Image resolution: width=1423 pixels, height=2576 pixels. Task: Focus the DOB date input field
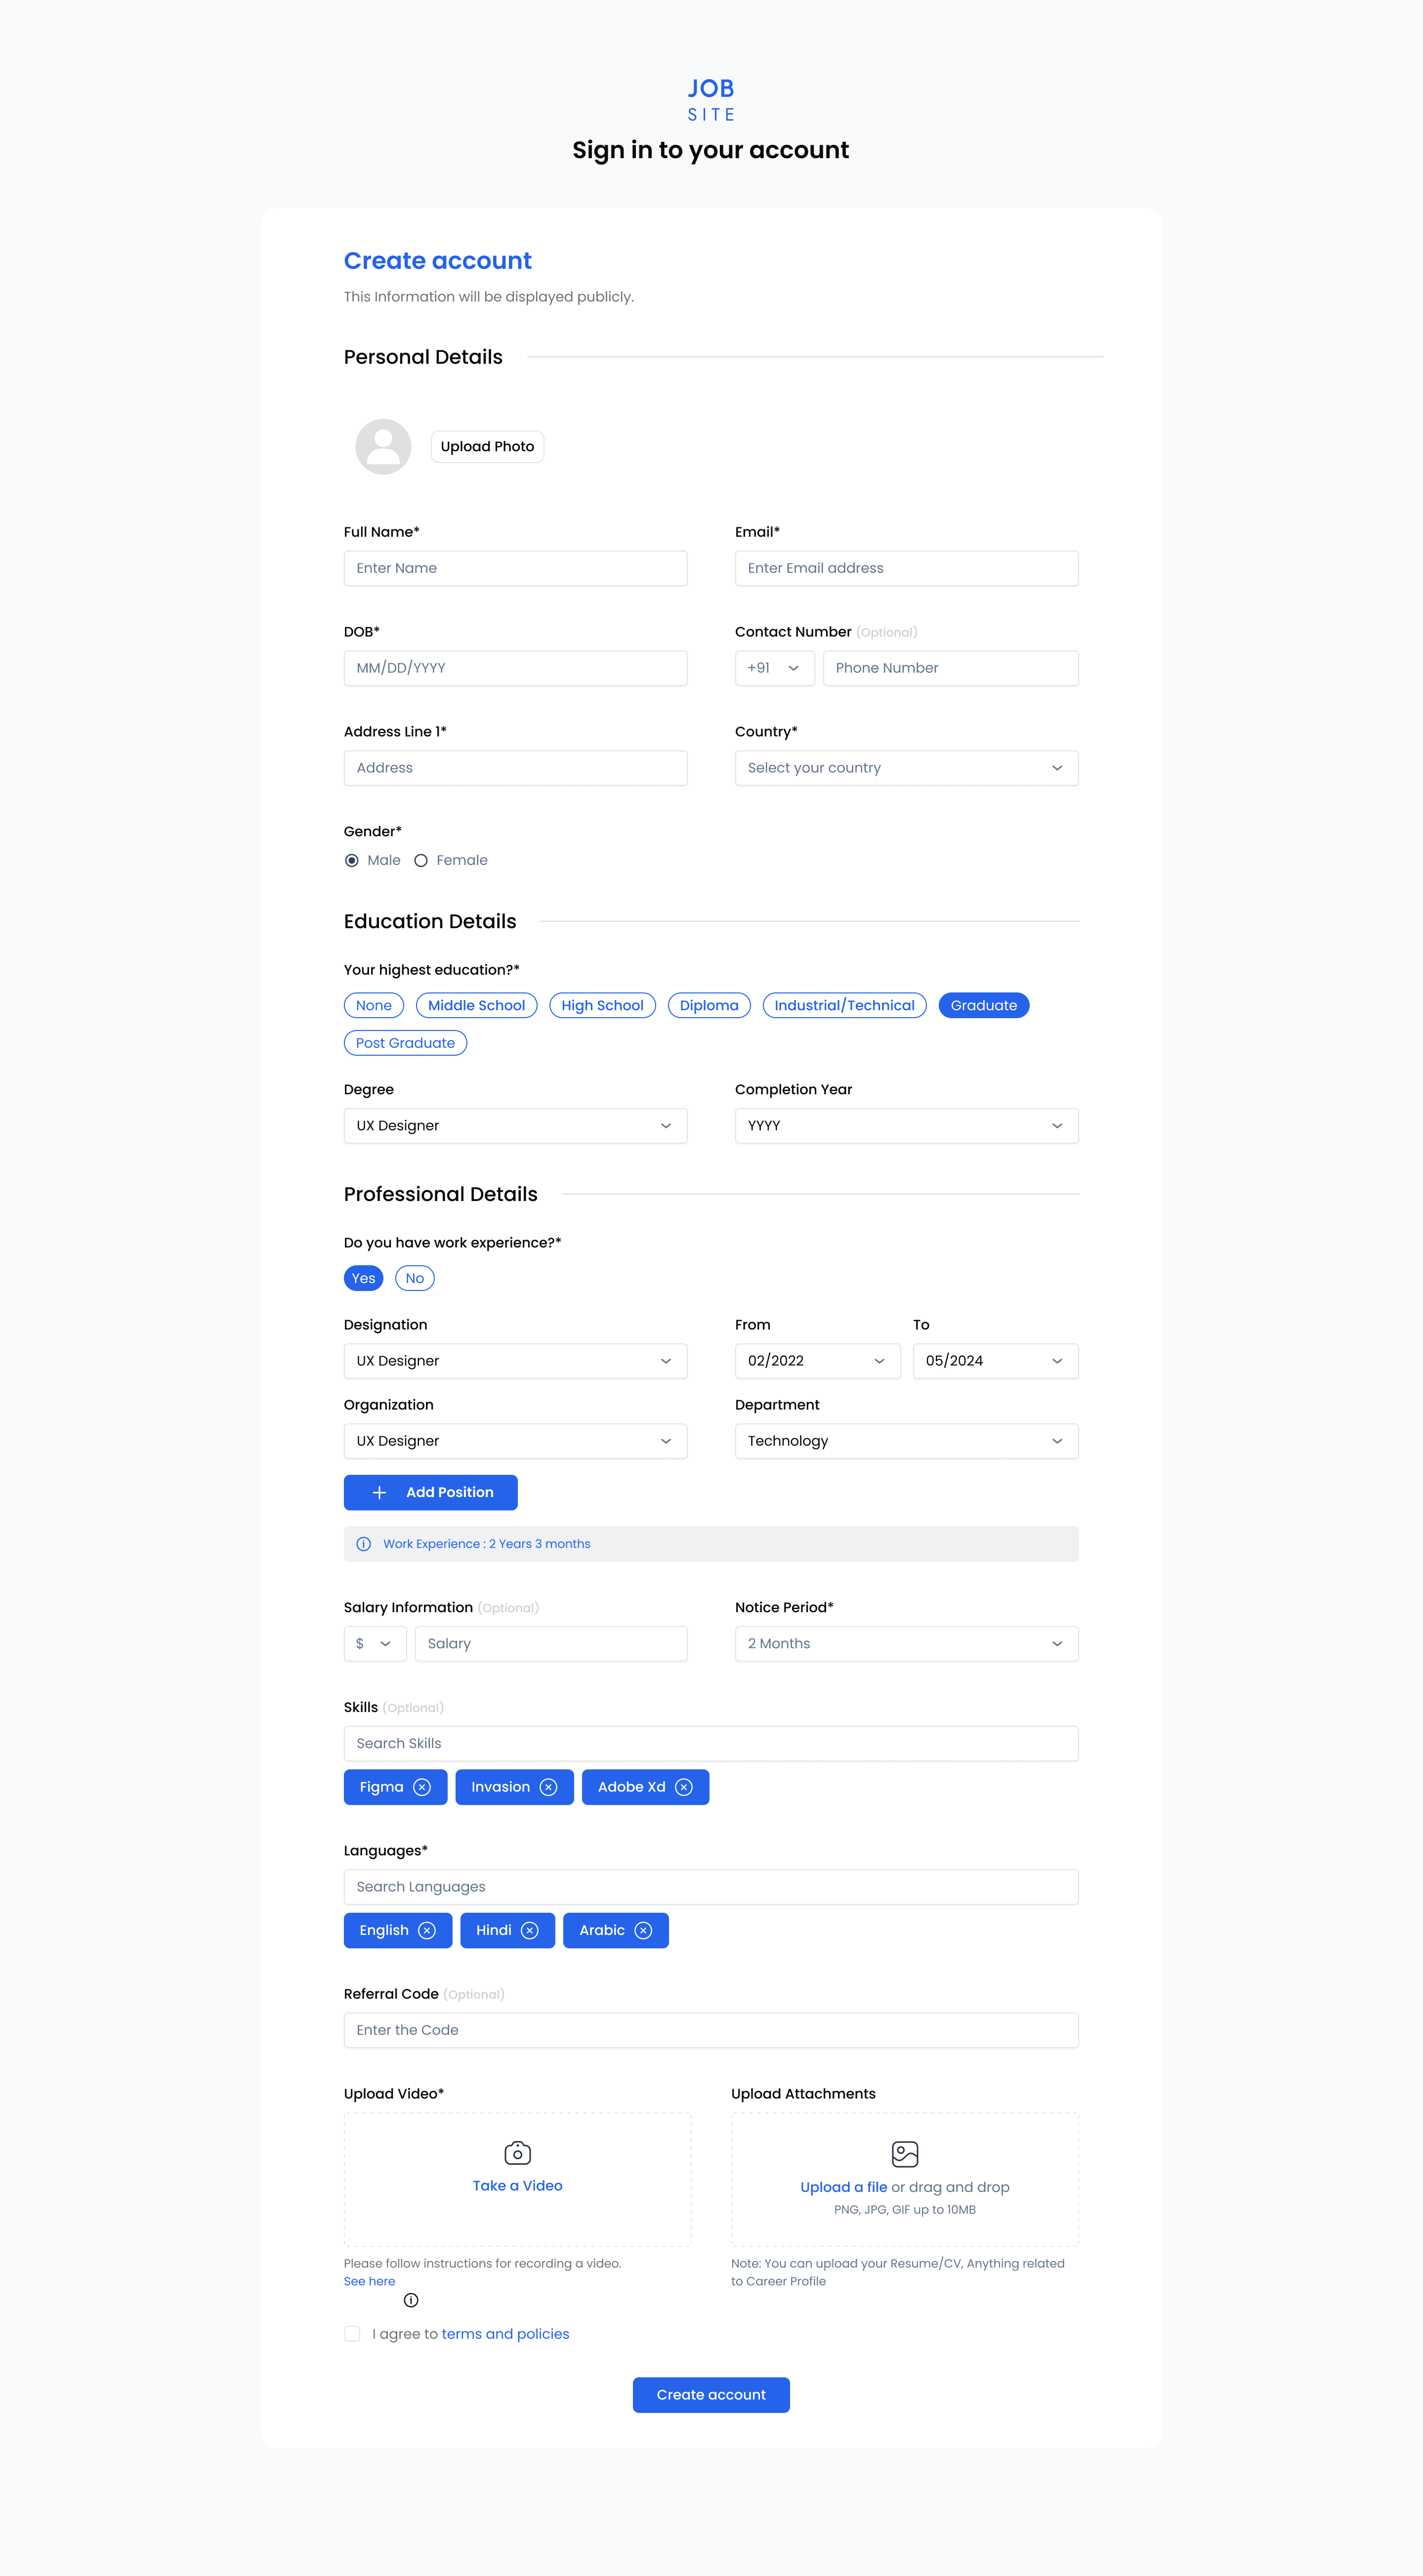click(x=515, y=668)
